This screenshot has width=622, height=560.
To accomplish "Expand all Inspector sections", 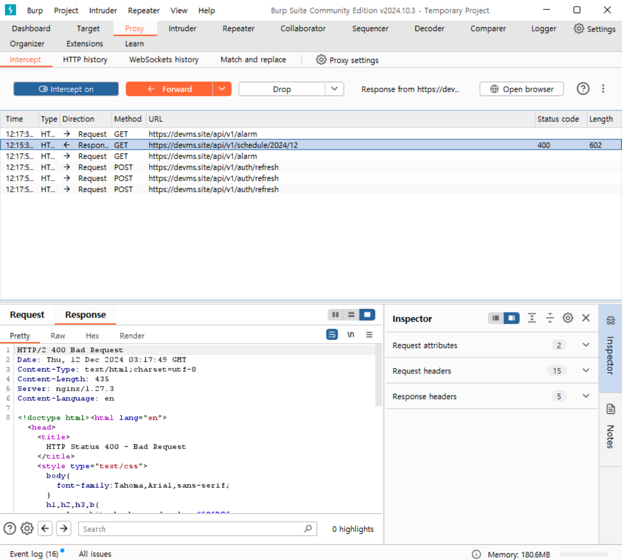I will click(532, 318).
